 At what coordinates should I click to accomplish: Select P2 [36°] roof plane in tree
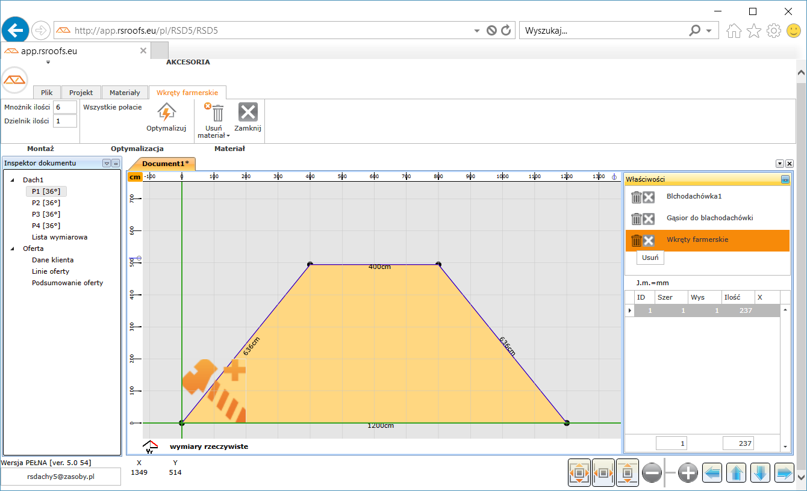(x=46, y=203)
